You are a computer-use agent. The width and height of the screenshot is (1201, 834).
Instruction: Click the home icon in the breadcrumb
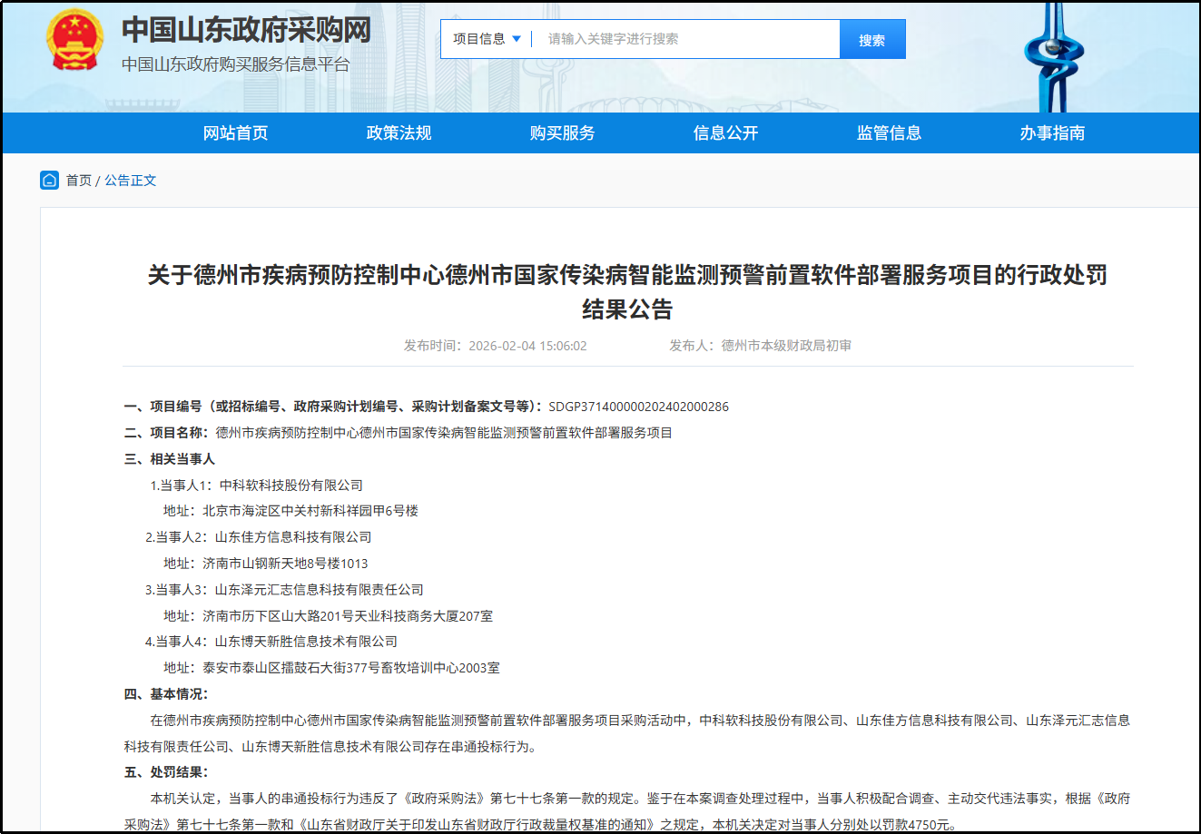[49, 180]
